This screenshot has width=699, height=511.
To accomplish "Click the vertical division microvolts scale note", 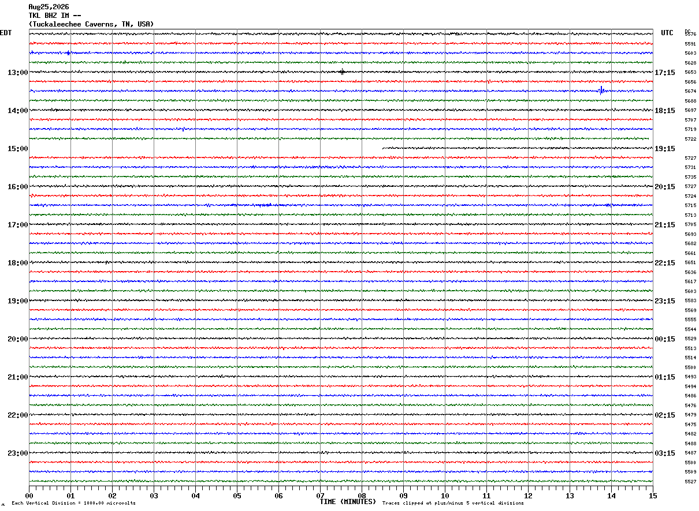I will (73, 504).
